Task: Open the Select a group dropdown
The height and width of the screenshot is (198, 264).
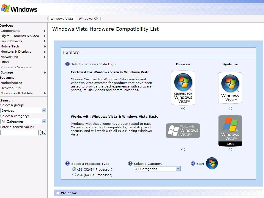Action: tap(24, 110)
